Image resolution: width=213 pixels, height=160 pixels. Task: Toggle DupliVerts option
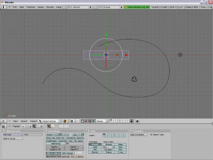63,141
